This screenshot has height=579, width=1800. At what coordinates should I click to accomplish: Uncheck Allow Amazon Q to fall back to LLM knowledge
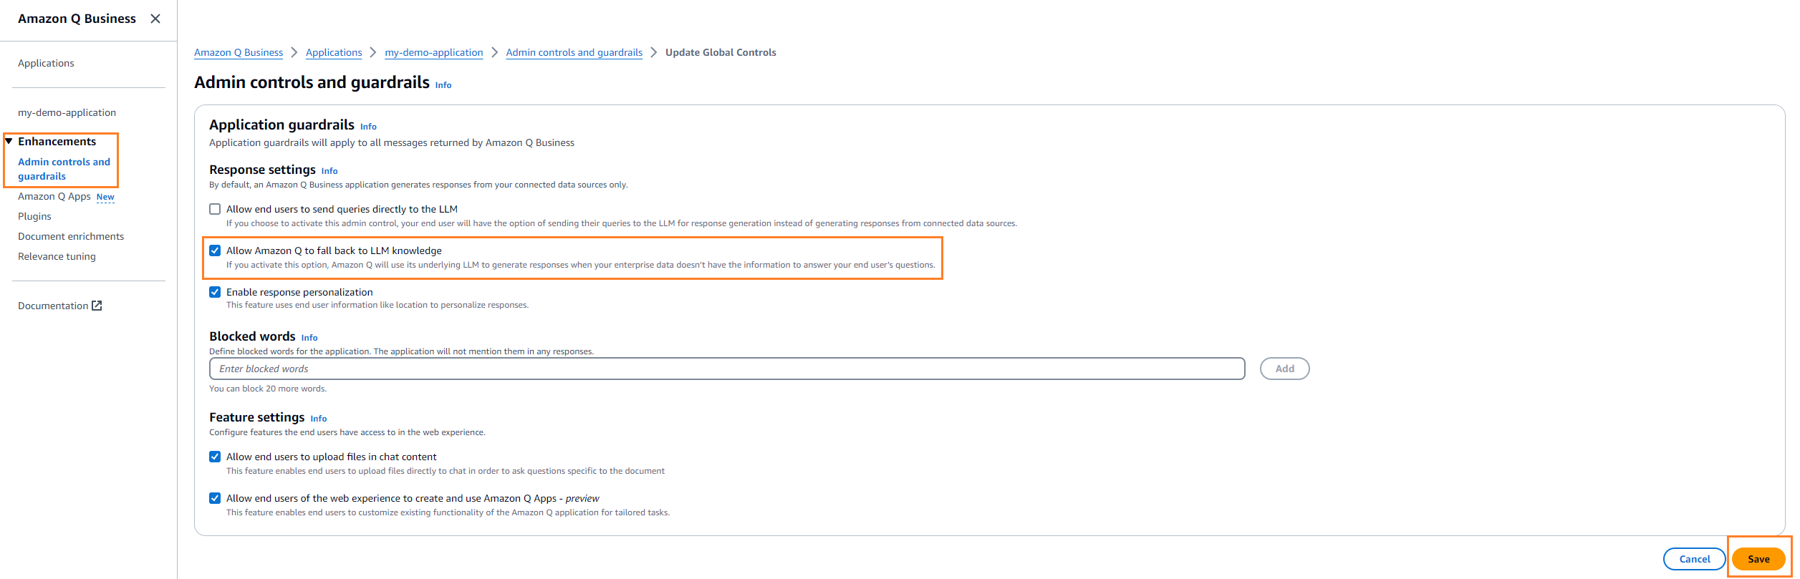coord(215,250)
